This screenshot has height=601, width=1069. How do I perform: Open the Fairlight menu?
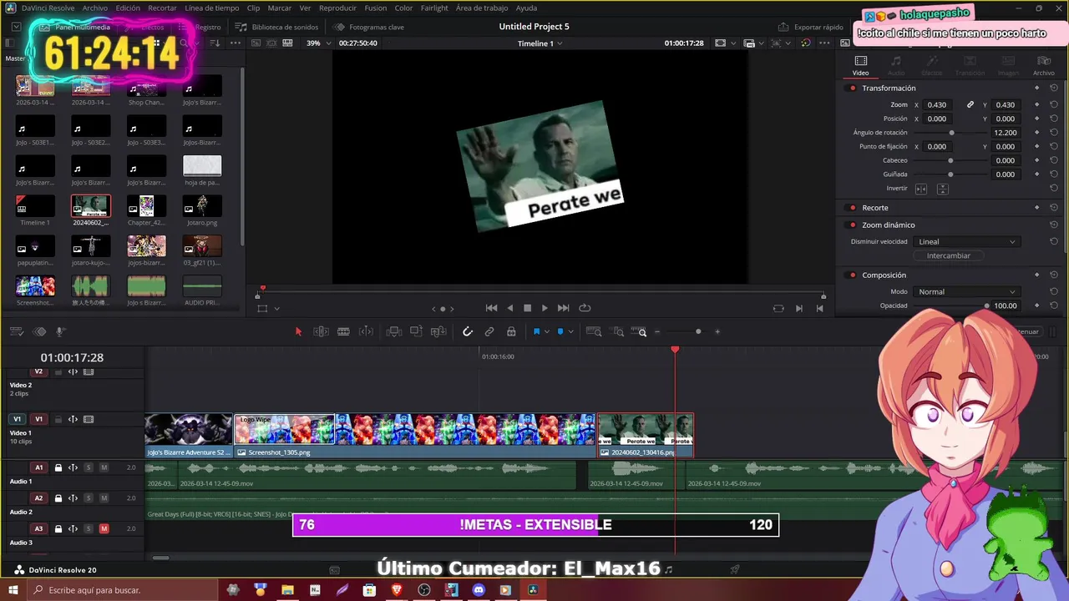pos(434,8)
